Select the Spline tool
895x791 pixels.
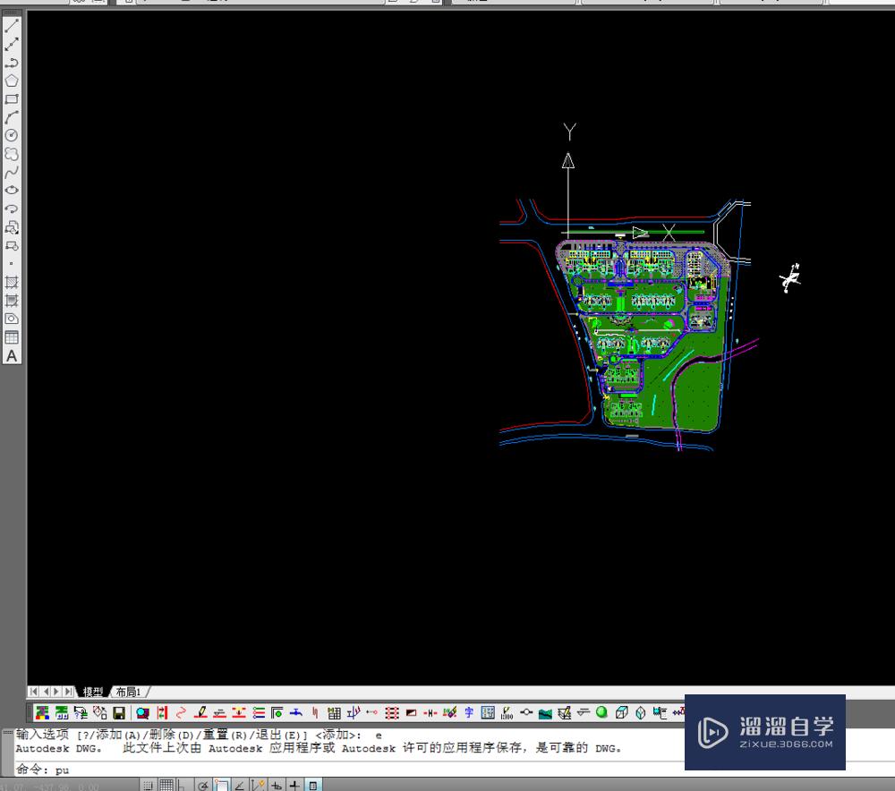12,172
